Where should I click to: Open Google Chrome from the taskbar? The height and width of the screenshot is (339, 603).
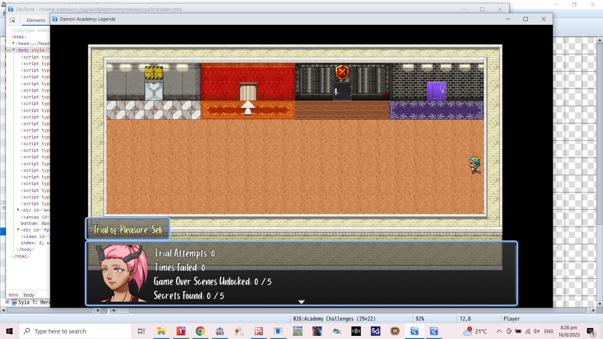(200, 331)
